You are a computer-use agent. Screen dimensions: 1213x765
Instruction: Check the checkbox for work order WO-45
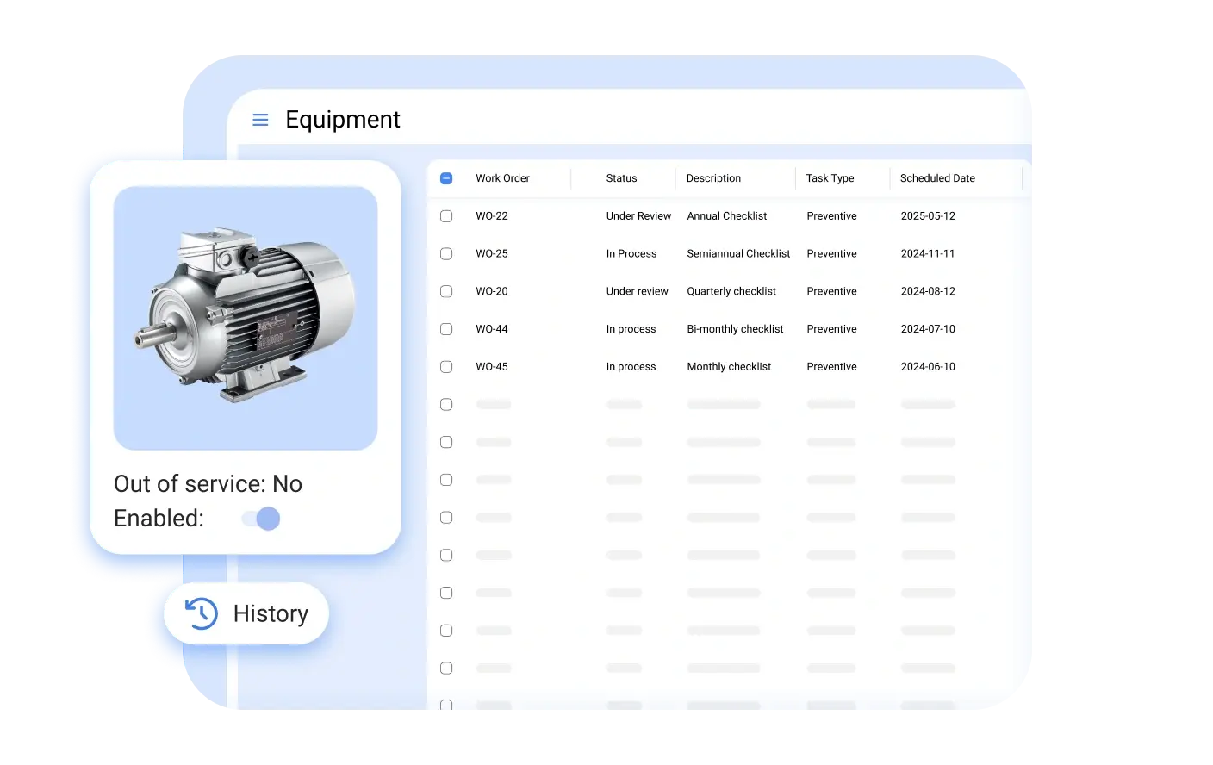pos(445,366)
